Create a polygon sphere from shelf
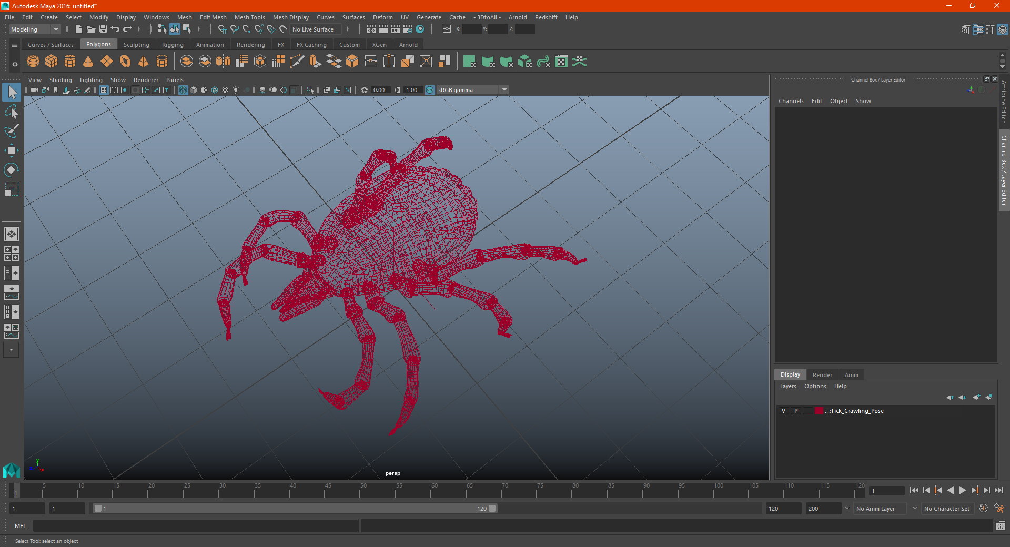1010x547 pixels. click(x=33, y=62)
